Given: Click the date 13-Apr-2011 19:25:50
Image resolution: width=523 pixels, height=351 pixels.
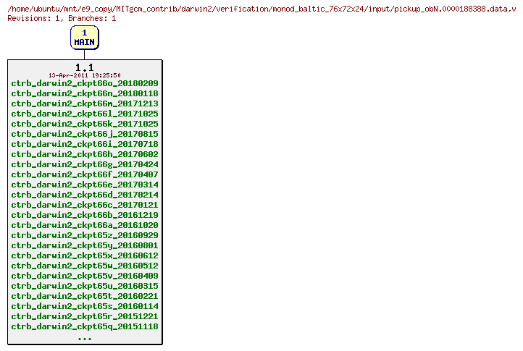Looking at the screenshot, I should click(84, 75).
